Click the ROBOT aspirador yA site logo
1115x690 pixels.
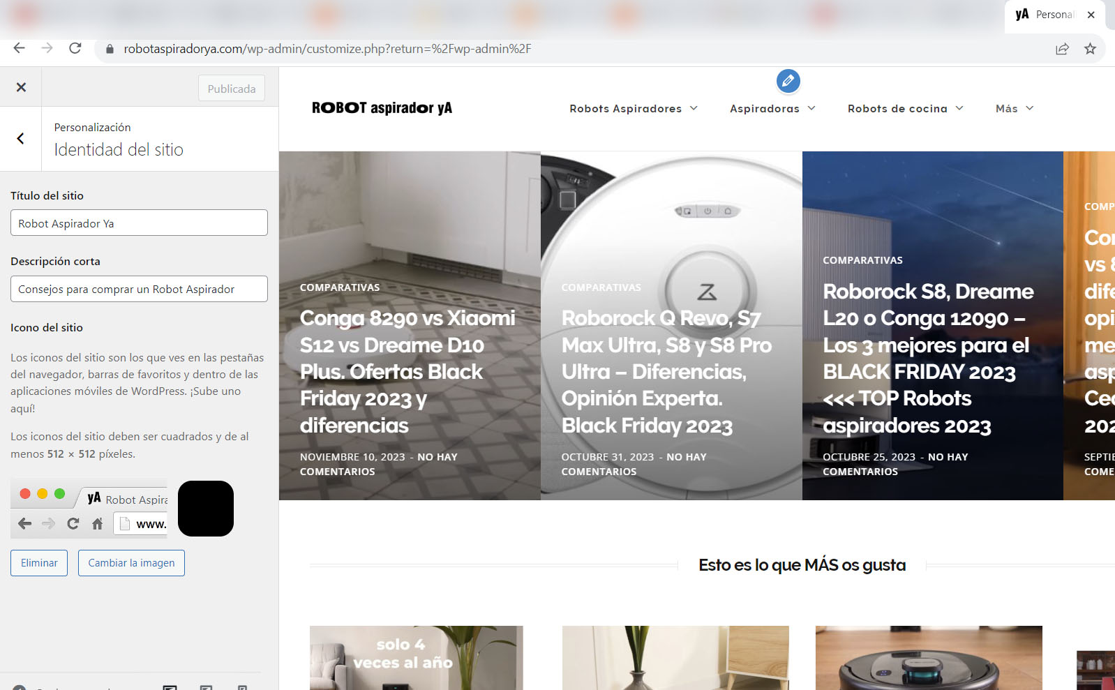382,107
